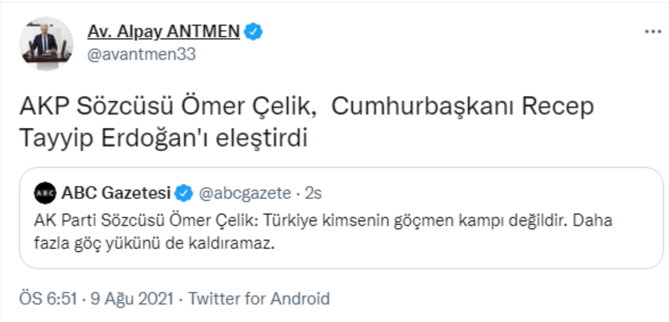Open ABC Gazetesi name in the quoted tweet
This screenshot has width=669, height=322.
(116, 194)
